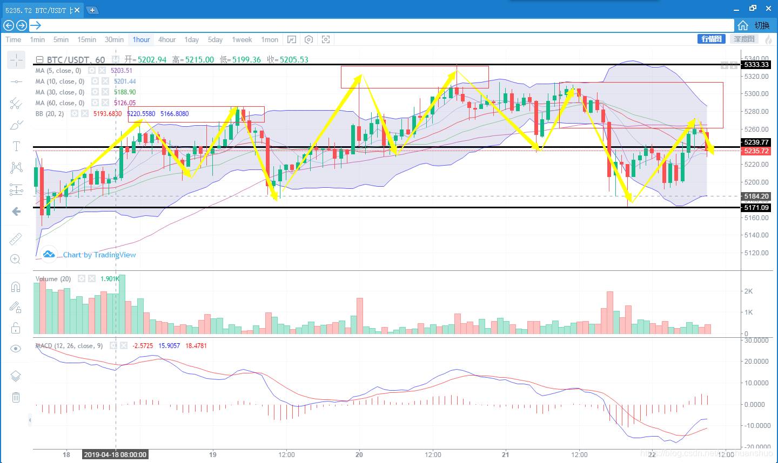
Task: Open settings for MA (30, close, 0)
Action: coord(95,92)
